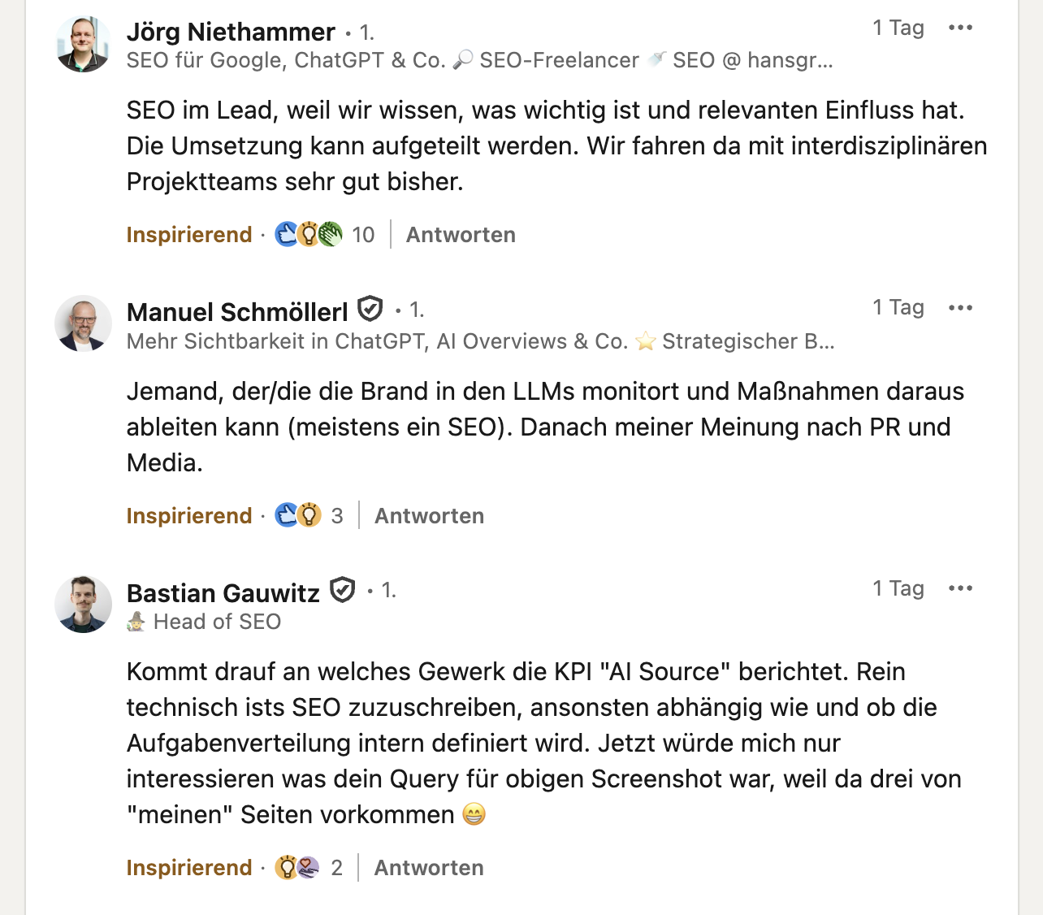This screenshot has height=915, width=1043.
Task: Open options menu on Jörg Niethammer's comment
Action: click(960, 28)
